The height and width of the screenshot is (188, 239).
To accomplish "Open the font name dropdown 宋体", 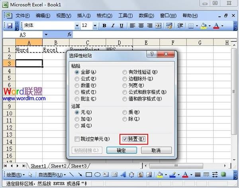I will pos(76,25).
